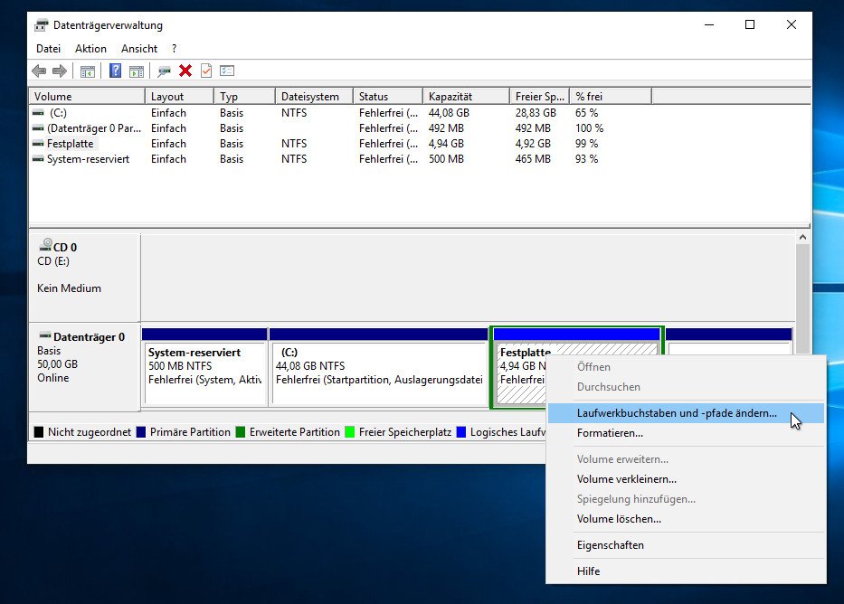This screenshot has height=604, width=844.
Task: Open the Aktion menu
Action: point(90,49)
